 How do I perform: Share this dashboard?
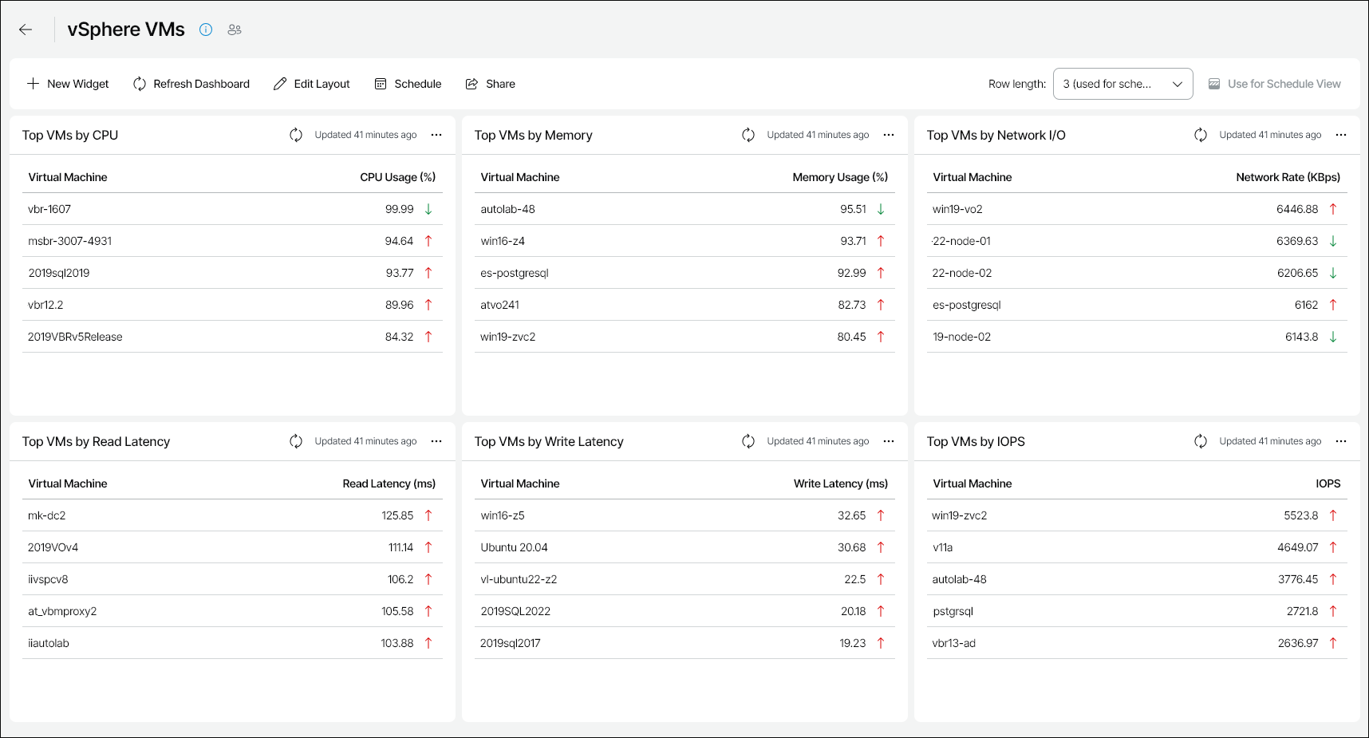point(491,84)
